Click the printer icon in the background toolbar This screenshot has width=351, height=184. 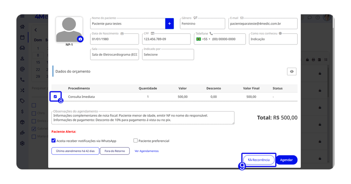313,60
